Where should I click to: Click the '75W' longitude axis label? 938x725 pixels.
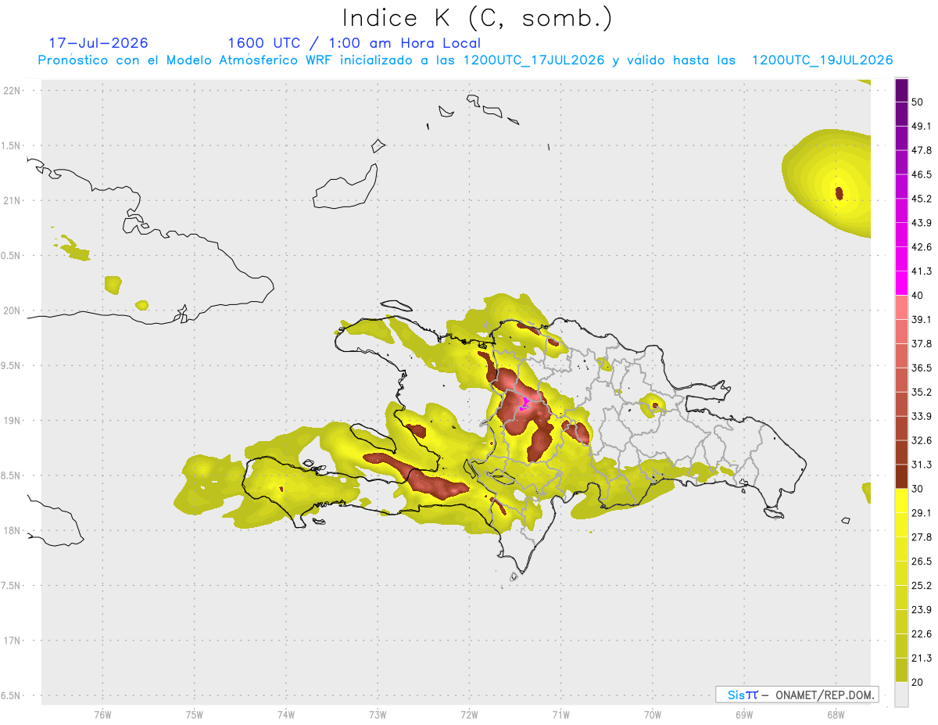click(195, 715)
